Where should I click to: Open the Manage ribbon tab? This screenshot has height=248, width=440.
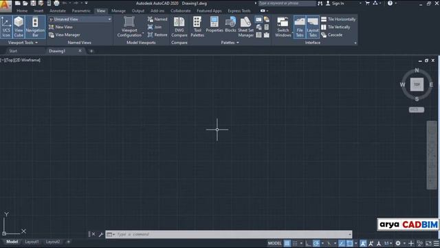pyautogui.click(x=118, y=11)
